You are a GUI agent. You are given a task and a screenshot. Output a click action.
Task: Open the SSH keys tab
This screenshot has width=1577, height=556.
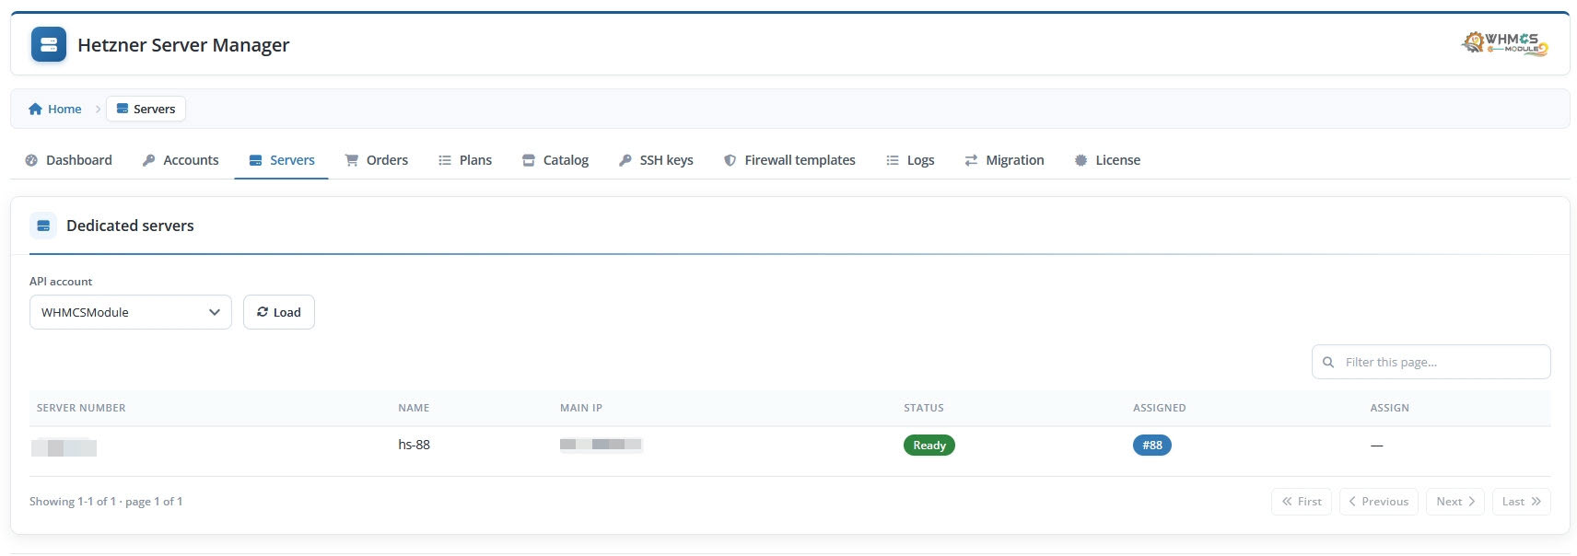[656, 160]
